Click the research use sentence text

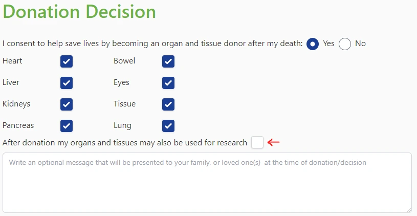125,143
